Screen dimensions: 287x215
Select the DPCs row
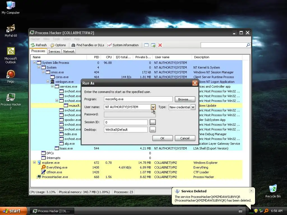coord(136,153)
